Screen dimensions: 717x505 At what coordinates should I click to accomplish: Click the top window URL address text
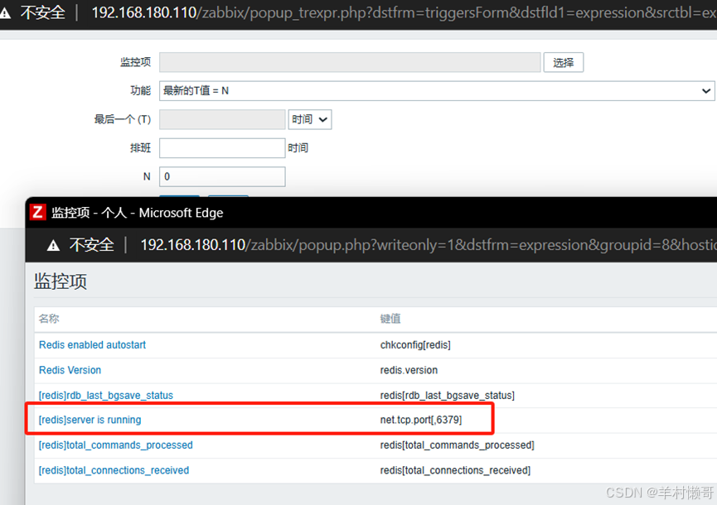click(404, 12)
